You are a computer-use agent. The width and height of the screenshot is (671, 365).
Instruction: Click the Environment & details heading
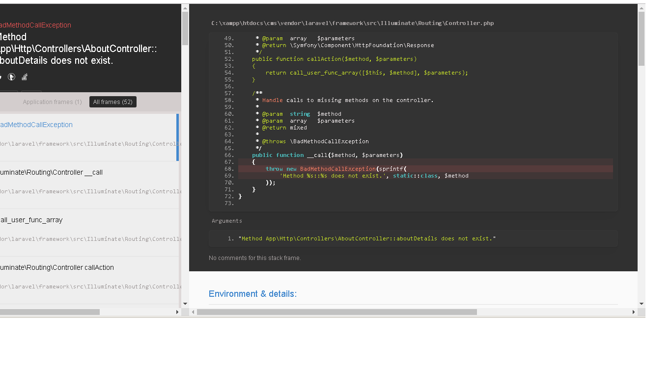pos(252,294)
